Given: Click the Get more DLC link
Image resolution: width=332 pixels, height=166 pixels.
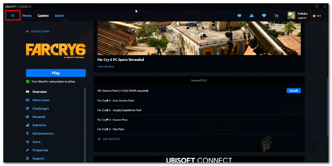Looking at the screenshot, I should coord(112,139).
